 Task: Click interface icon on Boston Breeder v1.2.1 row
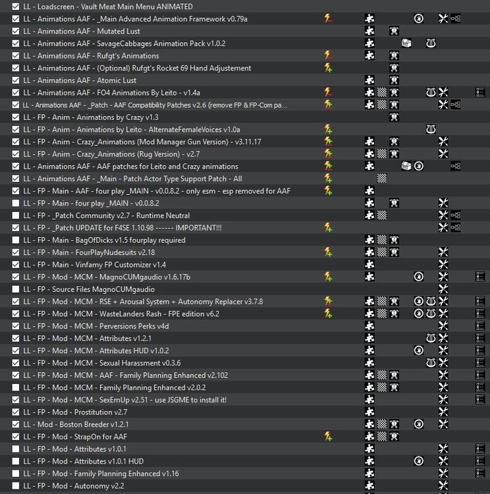tap(418, 424)
